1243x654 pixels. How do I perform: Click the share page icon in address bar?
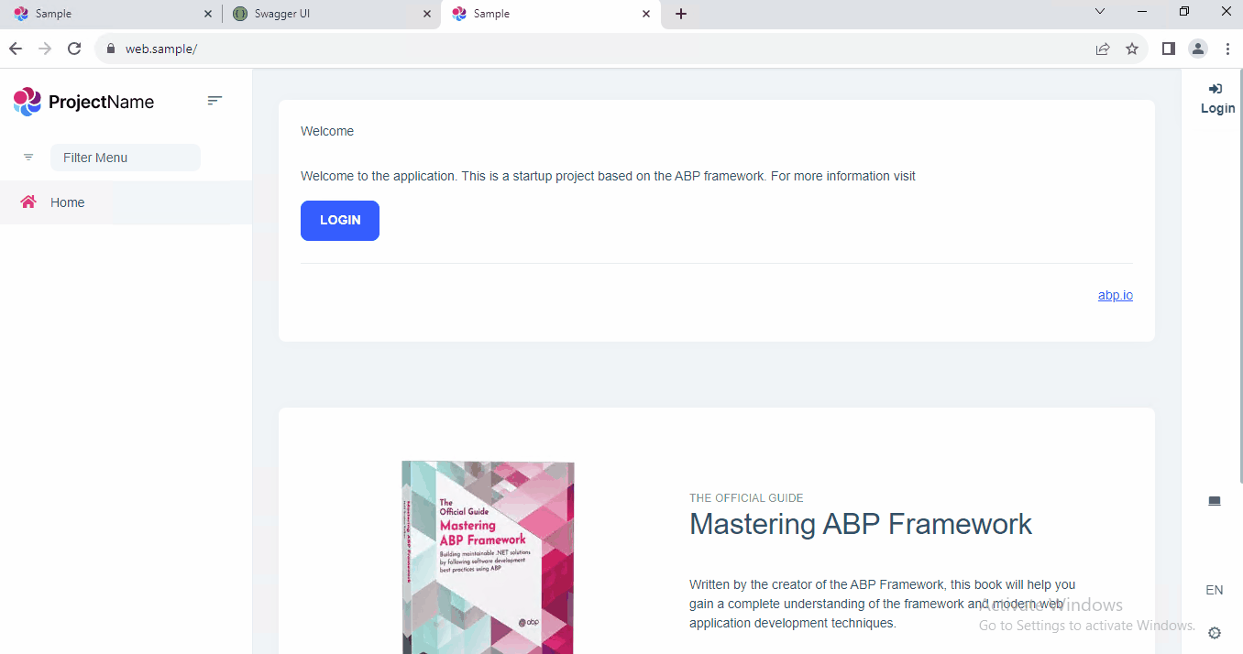[x=1103, y=49]
